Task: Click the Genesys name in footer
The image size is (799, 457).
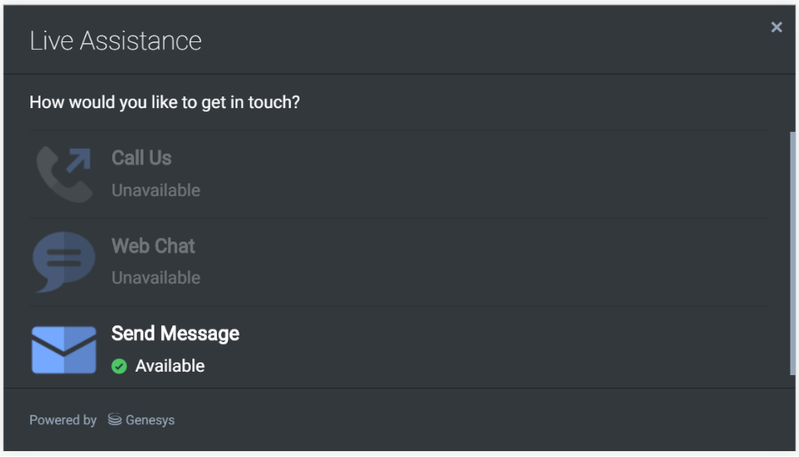Action: 150,420
